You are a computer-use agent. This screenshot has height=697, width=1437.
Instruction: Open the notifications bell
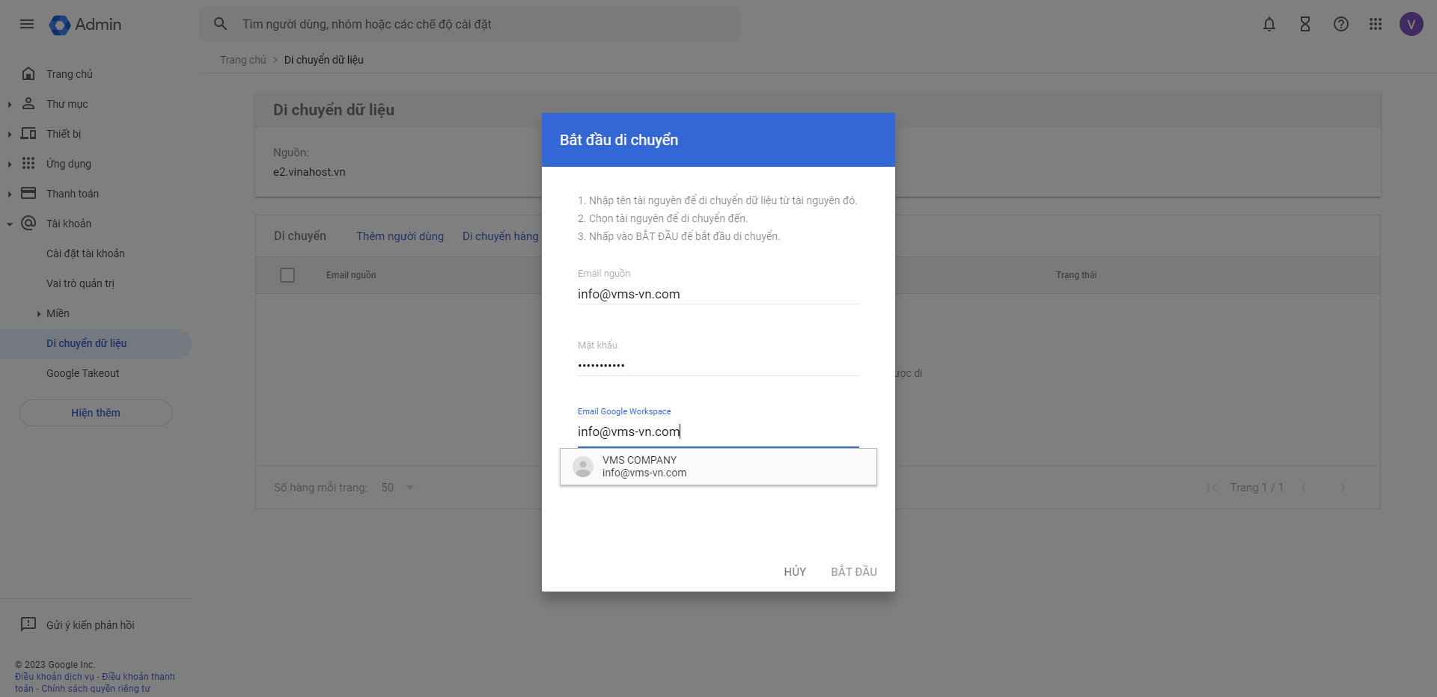(x=1269, y=24)
